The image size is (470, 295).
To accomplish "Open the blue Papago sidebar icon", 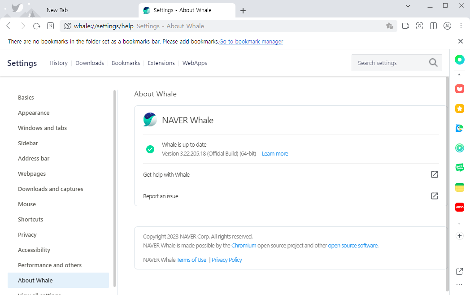I will [x=460, y=128].
